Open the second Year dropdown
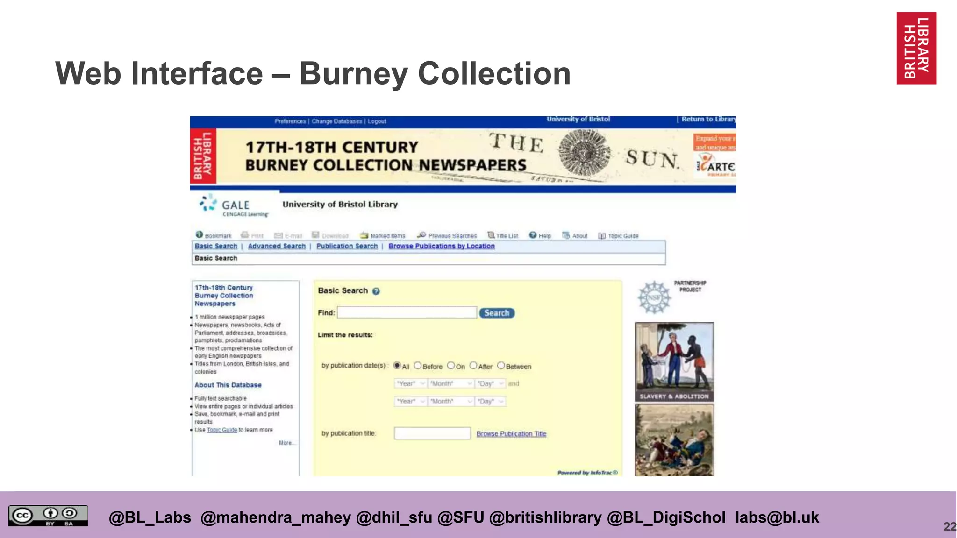957x538 pixels. 410,401
